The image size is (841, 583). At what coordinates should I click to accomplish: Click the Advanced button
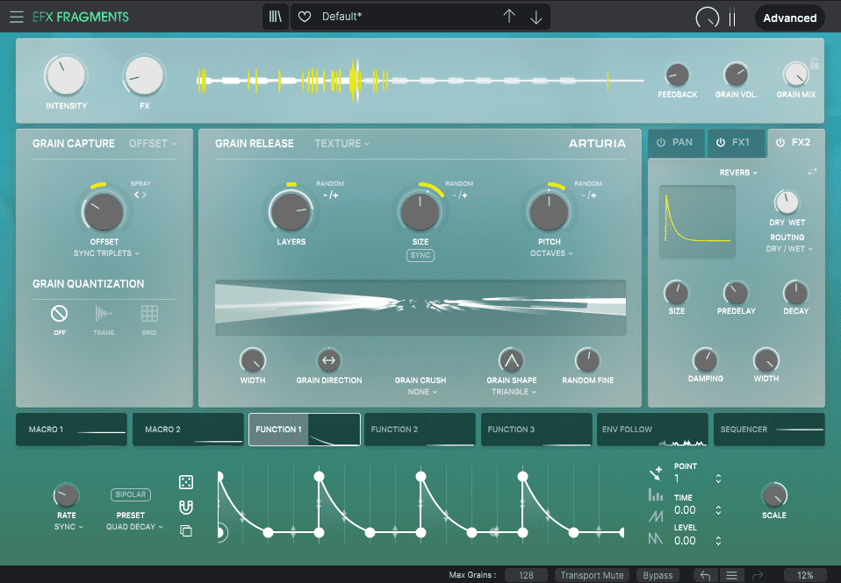(x=789, y=18)
